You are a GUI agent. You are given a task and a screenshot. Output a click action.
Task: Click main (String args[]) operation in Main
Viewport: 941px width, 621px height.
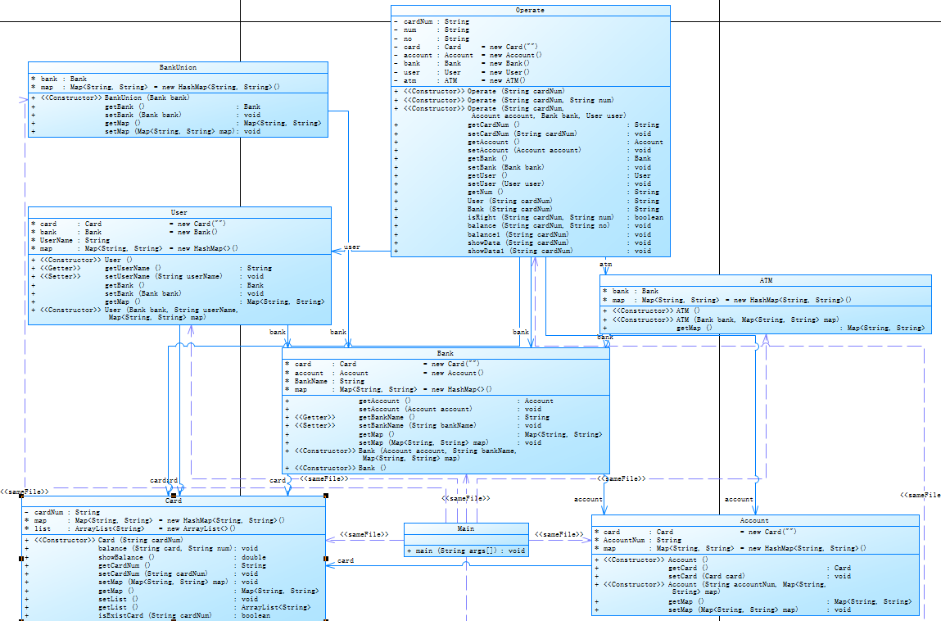tap(466, 550)
